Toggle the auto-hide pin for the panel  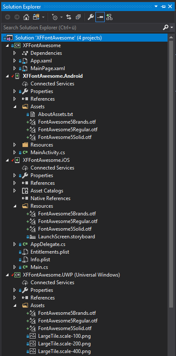(163, 6)
